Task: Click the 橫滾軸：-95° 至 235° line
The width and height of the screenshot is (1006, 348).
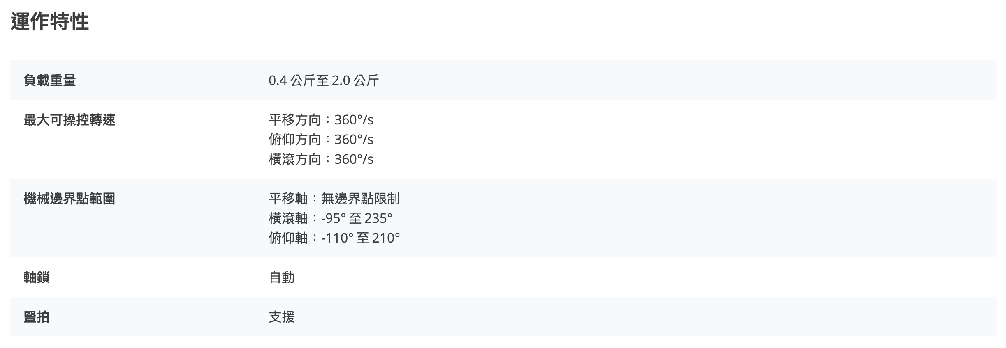Action: 330,218
